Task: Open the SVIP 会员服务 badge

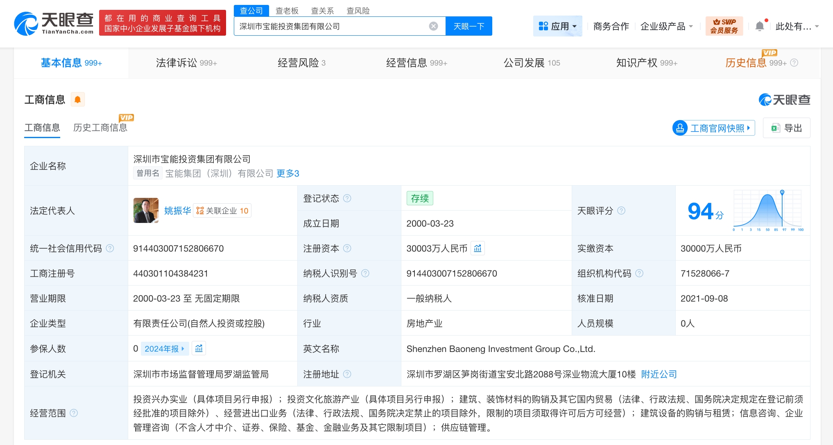Action: pyautogui.click(x=724, y=25)
